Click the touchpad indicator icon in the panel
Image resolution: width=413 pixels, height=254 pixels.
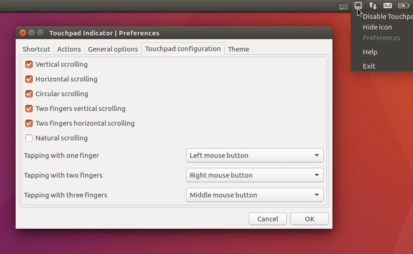[x=358, y=6]
